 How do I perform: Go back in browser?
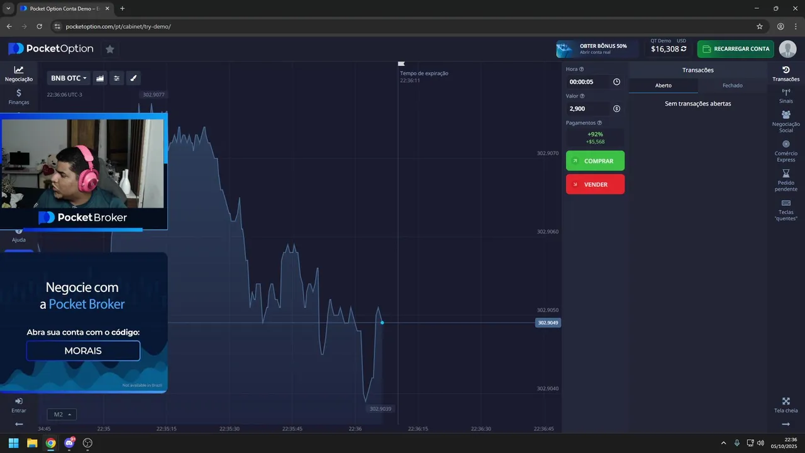(9, 26)
